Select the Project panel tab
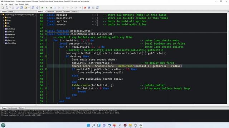This screenshot has height=128, width=229. pyautogui.click(x=4, y=11)
